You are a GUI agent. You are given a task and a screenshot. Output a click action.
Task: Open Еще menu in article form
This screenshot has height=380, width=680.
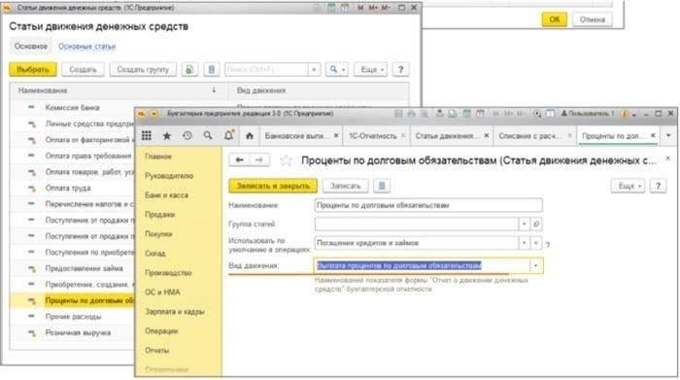click(x=628, y=186)
